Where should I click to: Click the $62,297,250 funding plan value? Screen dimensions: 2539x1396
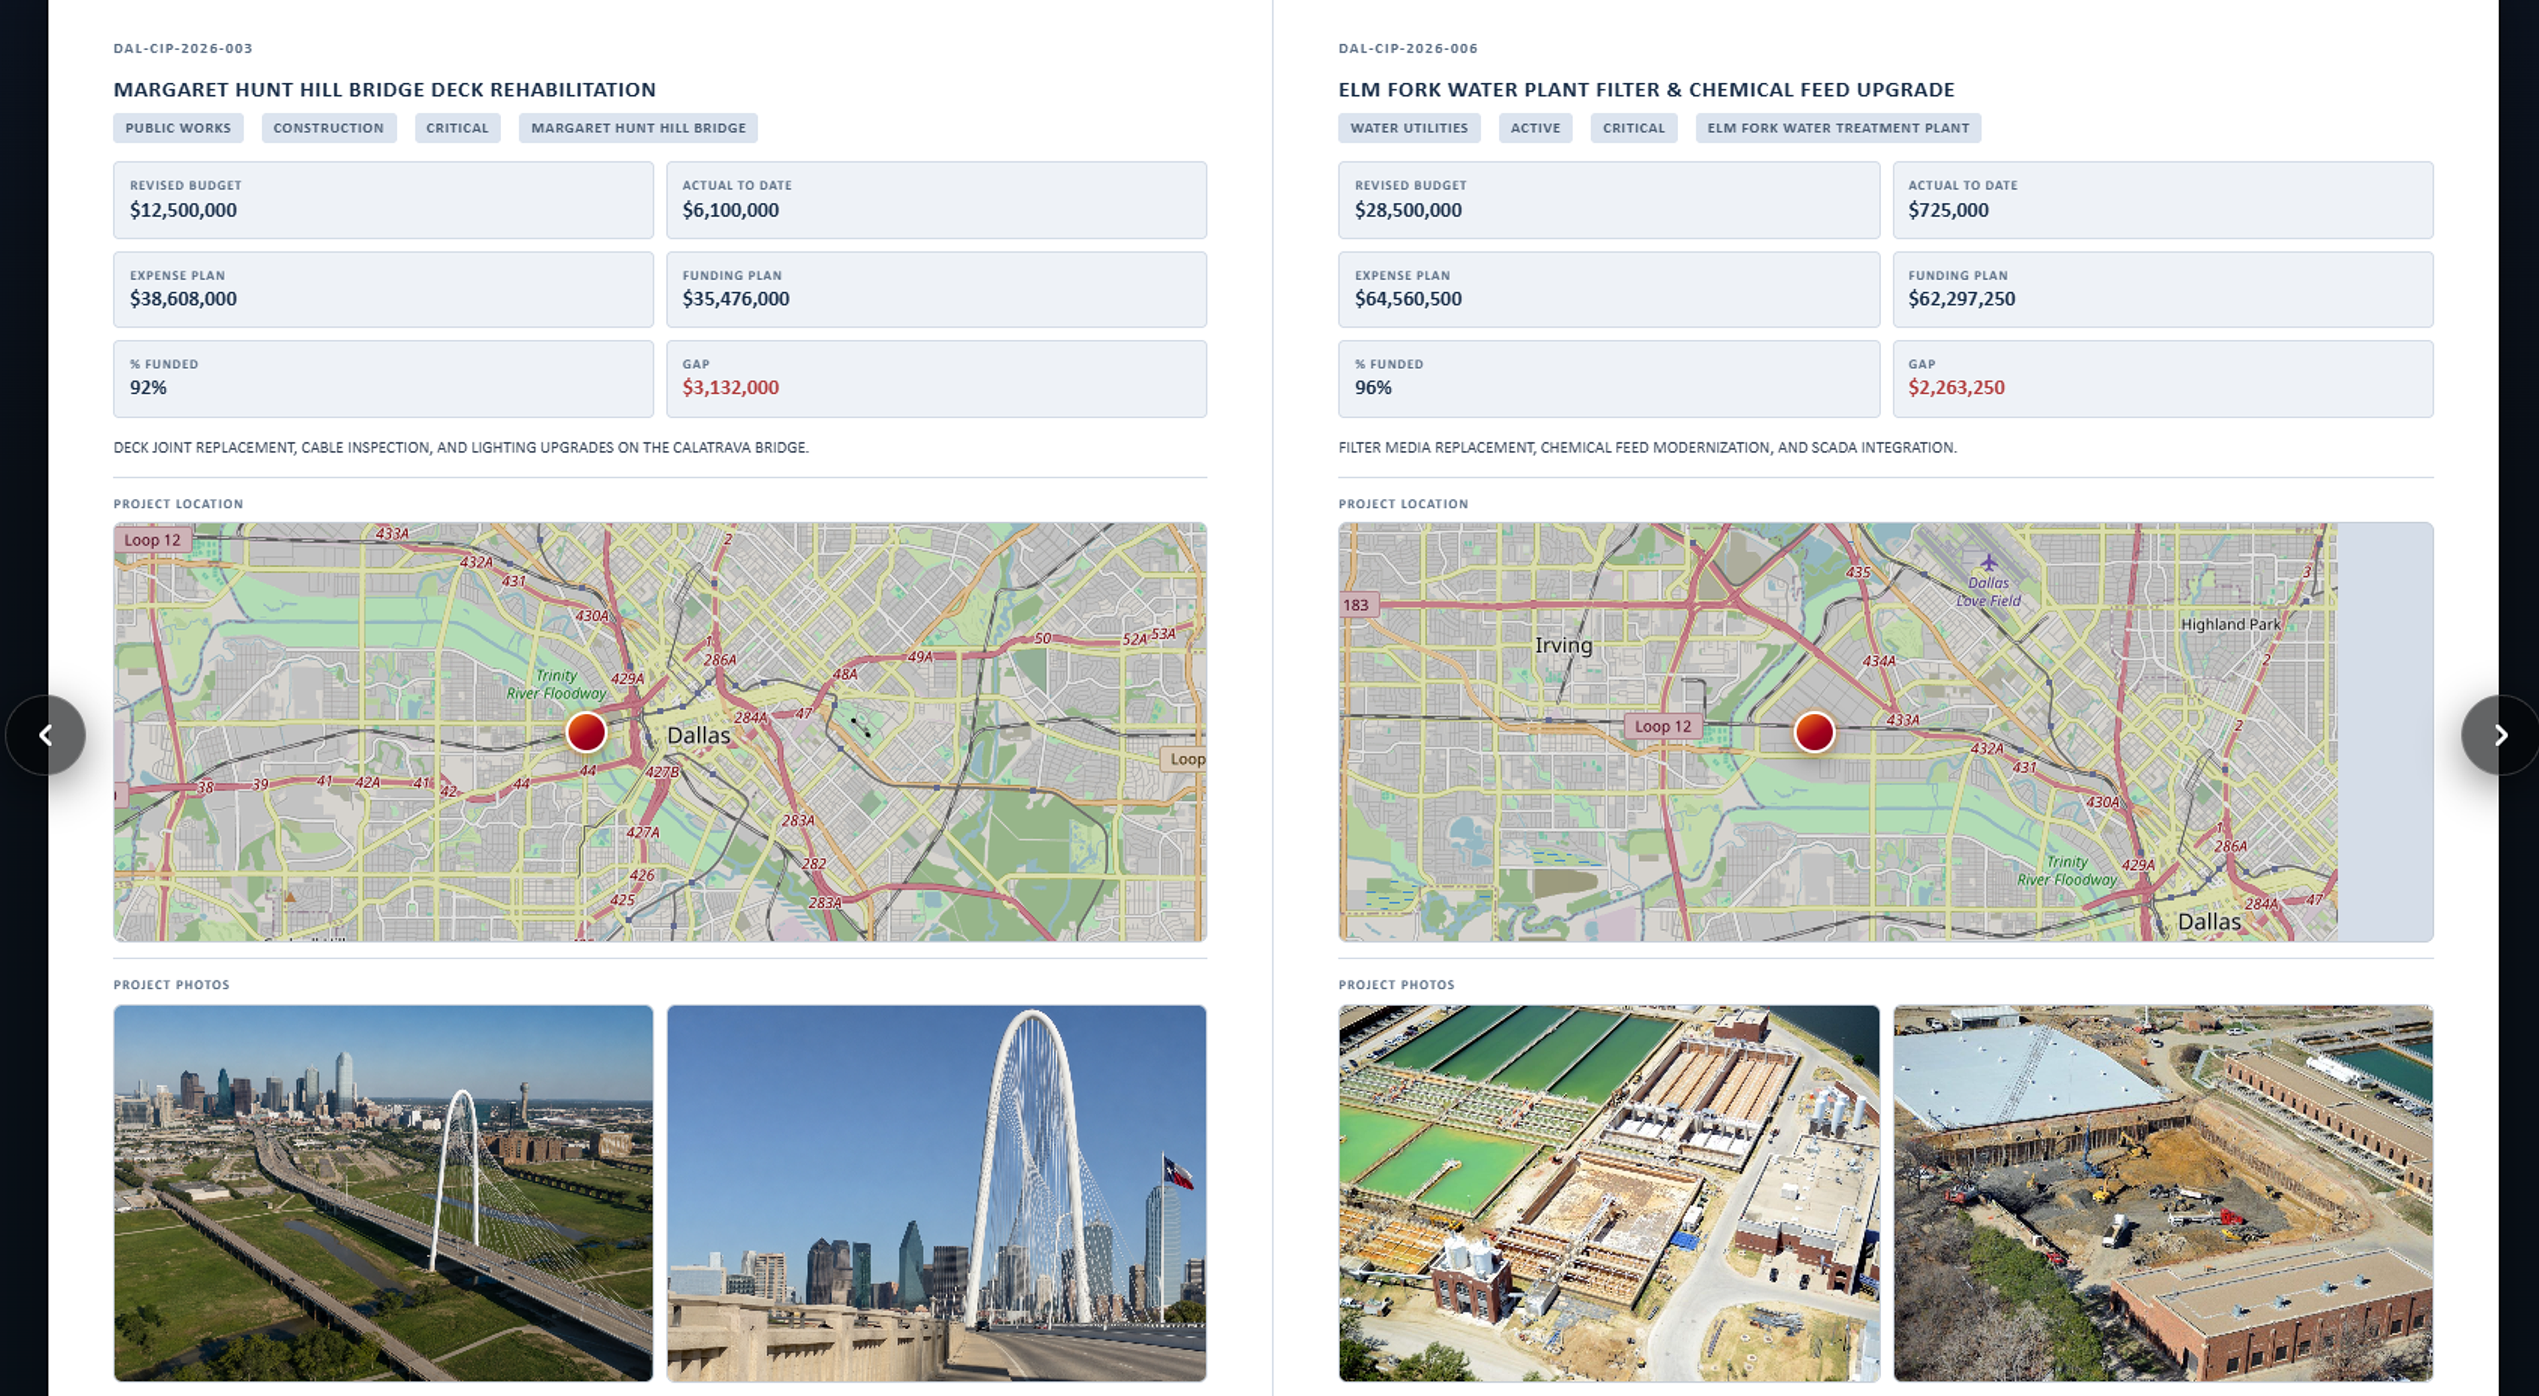1961,299
